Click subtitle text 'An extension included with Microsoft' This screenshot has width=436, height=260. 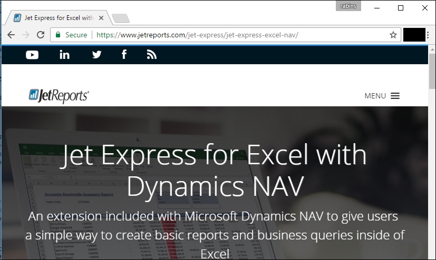click(133, 216)
